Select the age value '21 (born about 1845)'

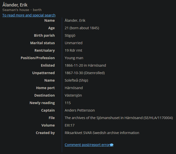click(82, 28)
